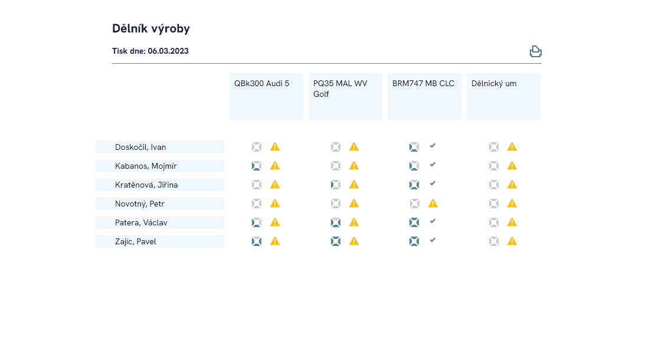Click Novotný skill level icon for QBk300 Audi 5
Viewport: 649px width, 354px height.
[257, 204]
